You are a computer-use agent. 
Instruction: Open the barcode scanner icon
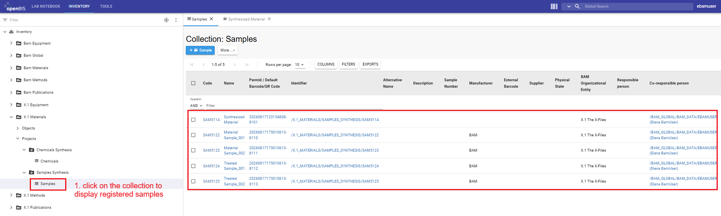(554, 6)
